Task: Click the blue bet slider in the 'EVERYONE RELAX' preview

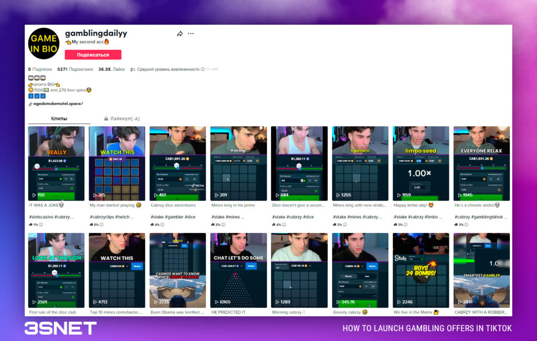Action: click(481, 169)
